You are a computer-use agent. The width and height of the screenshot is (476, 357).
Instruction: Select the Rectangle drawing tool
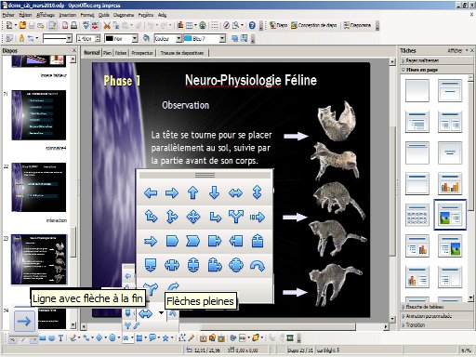pyautogui.click(x=43, y=337)
